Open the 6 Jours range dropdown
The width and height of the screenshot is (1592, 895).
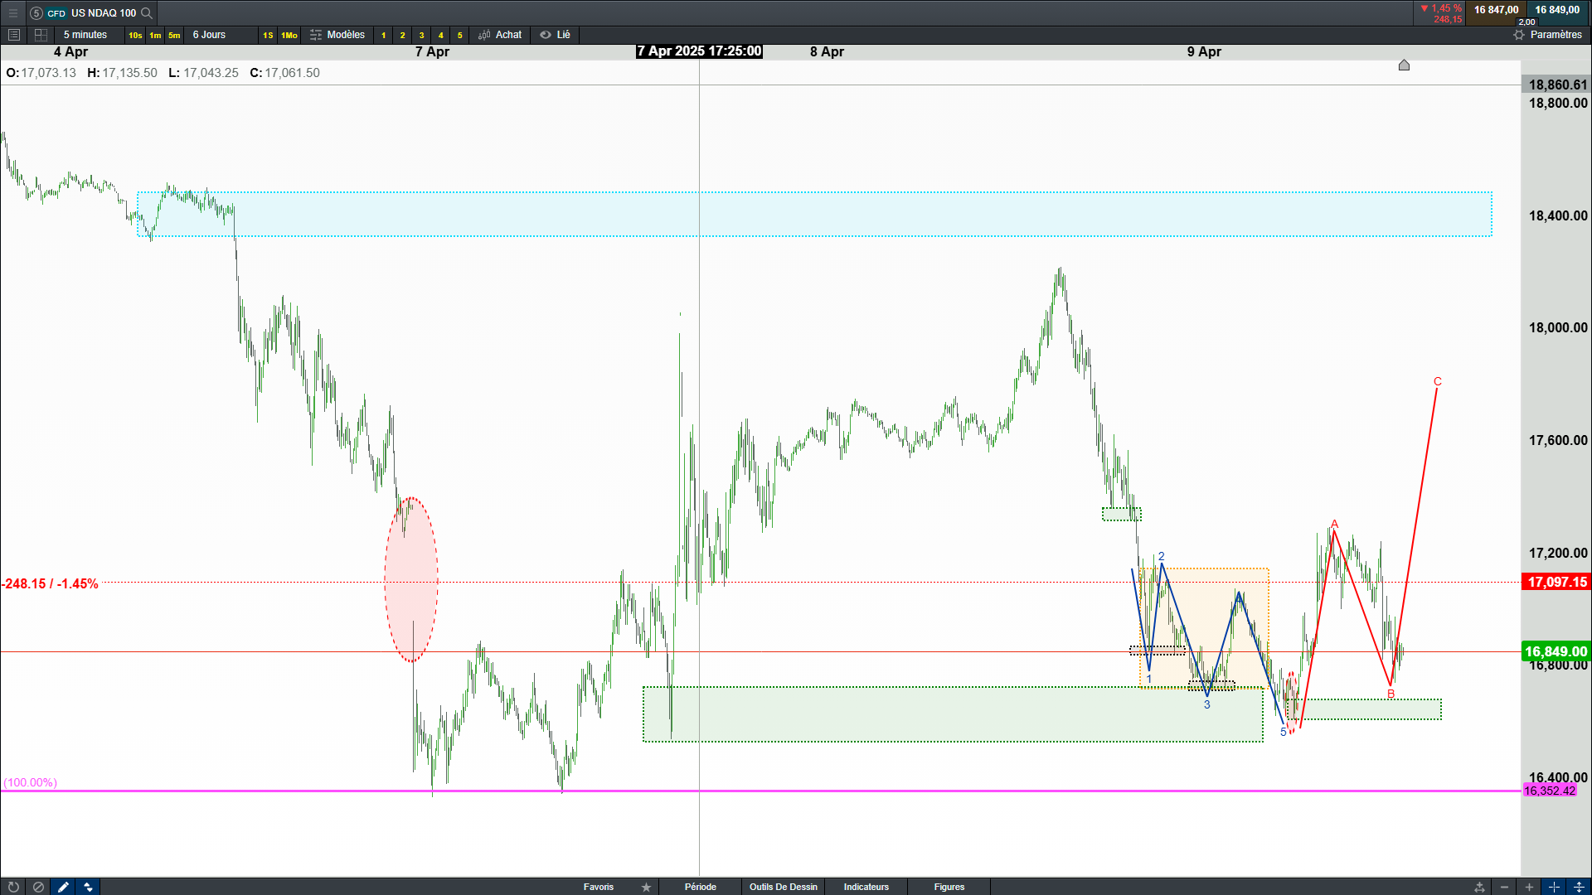point(209,35)
